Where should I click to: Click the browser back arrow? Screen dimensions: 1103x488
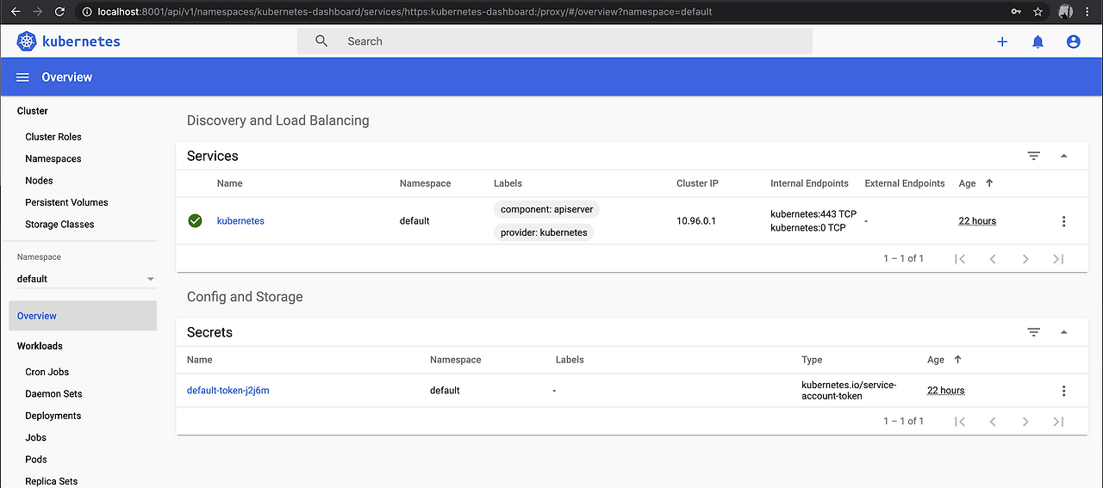[14, 12]
